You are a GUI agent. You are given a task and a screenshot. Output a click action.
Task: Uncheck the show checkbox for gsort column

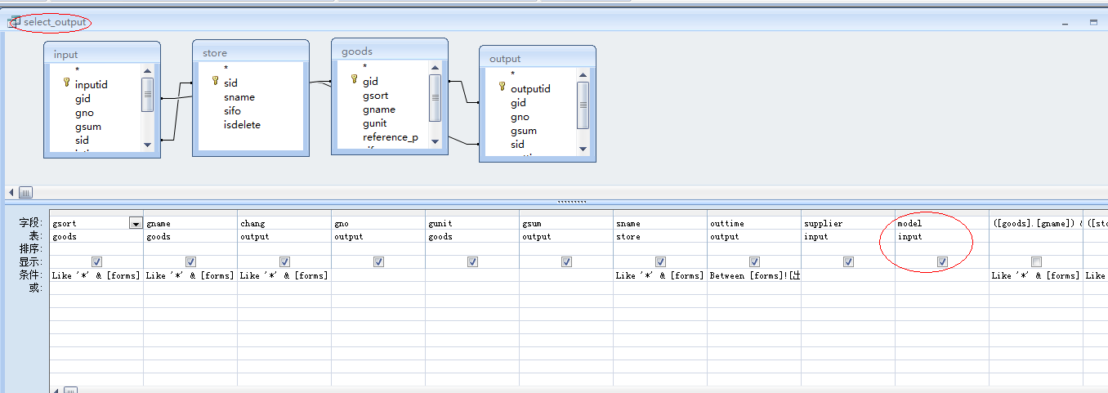(x=96, y=262)
